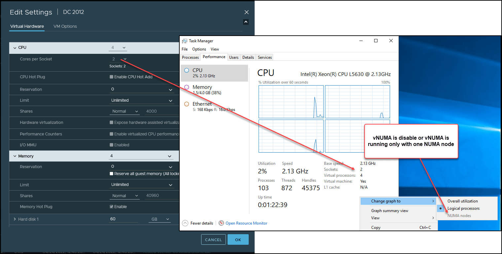Click the first logical processor graph
Viewport: 502px width, 254px height.
[291, 102]
